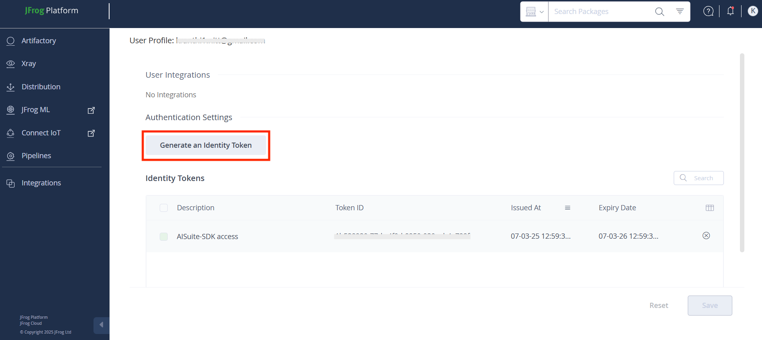Click the expiry date 07-03-26 cell

click(628, 236)
